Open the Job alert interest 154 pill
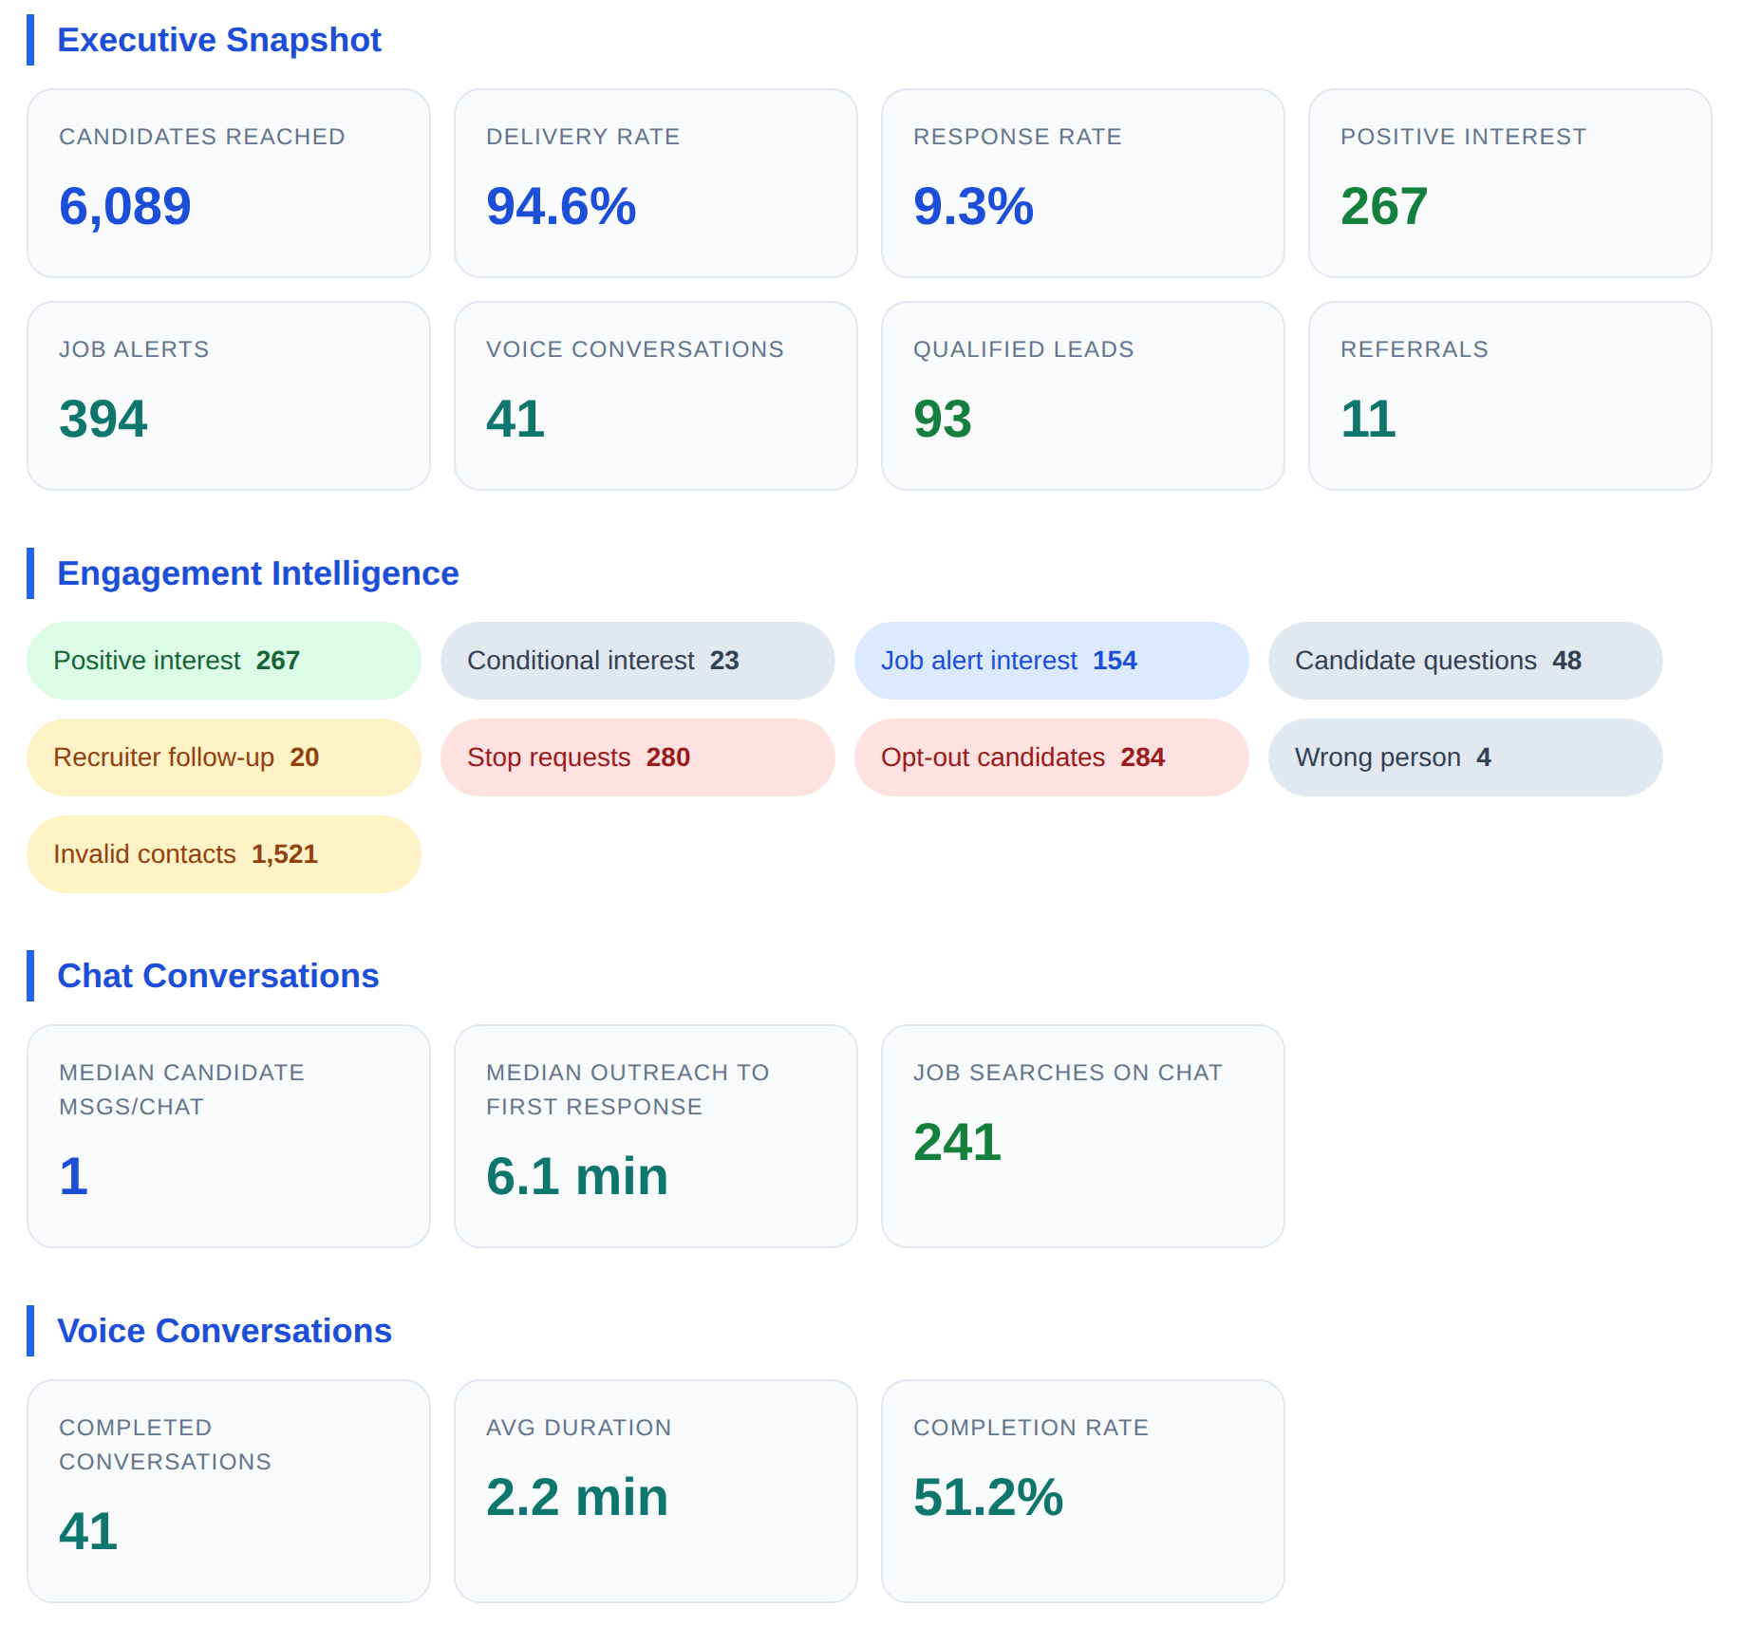 pos(1052,661)
